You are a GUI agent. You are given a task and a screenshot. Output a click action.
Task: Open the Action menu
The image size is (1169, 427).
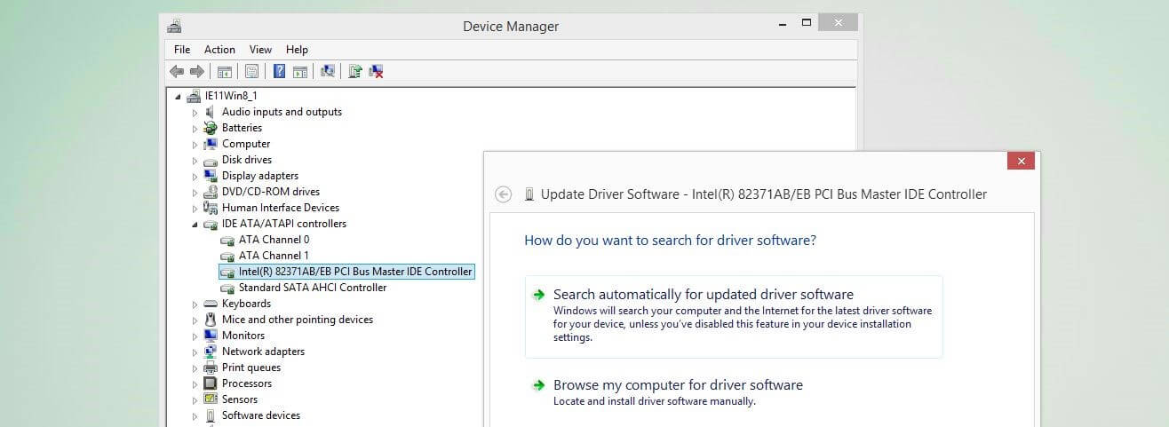click(x=219, y=50)
